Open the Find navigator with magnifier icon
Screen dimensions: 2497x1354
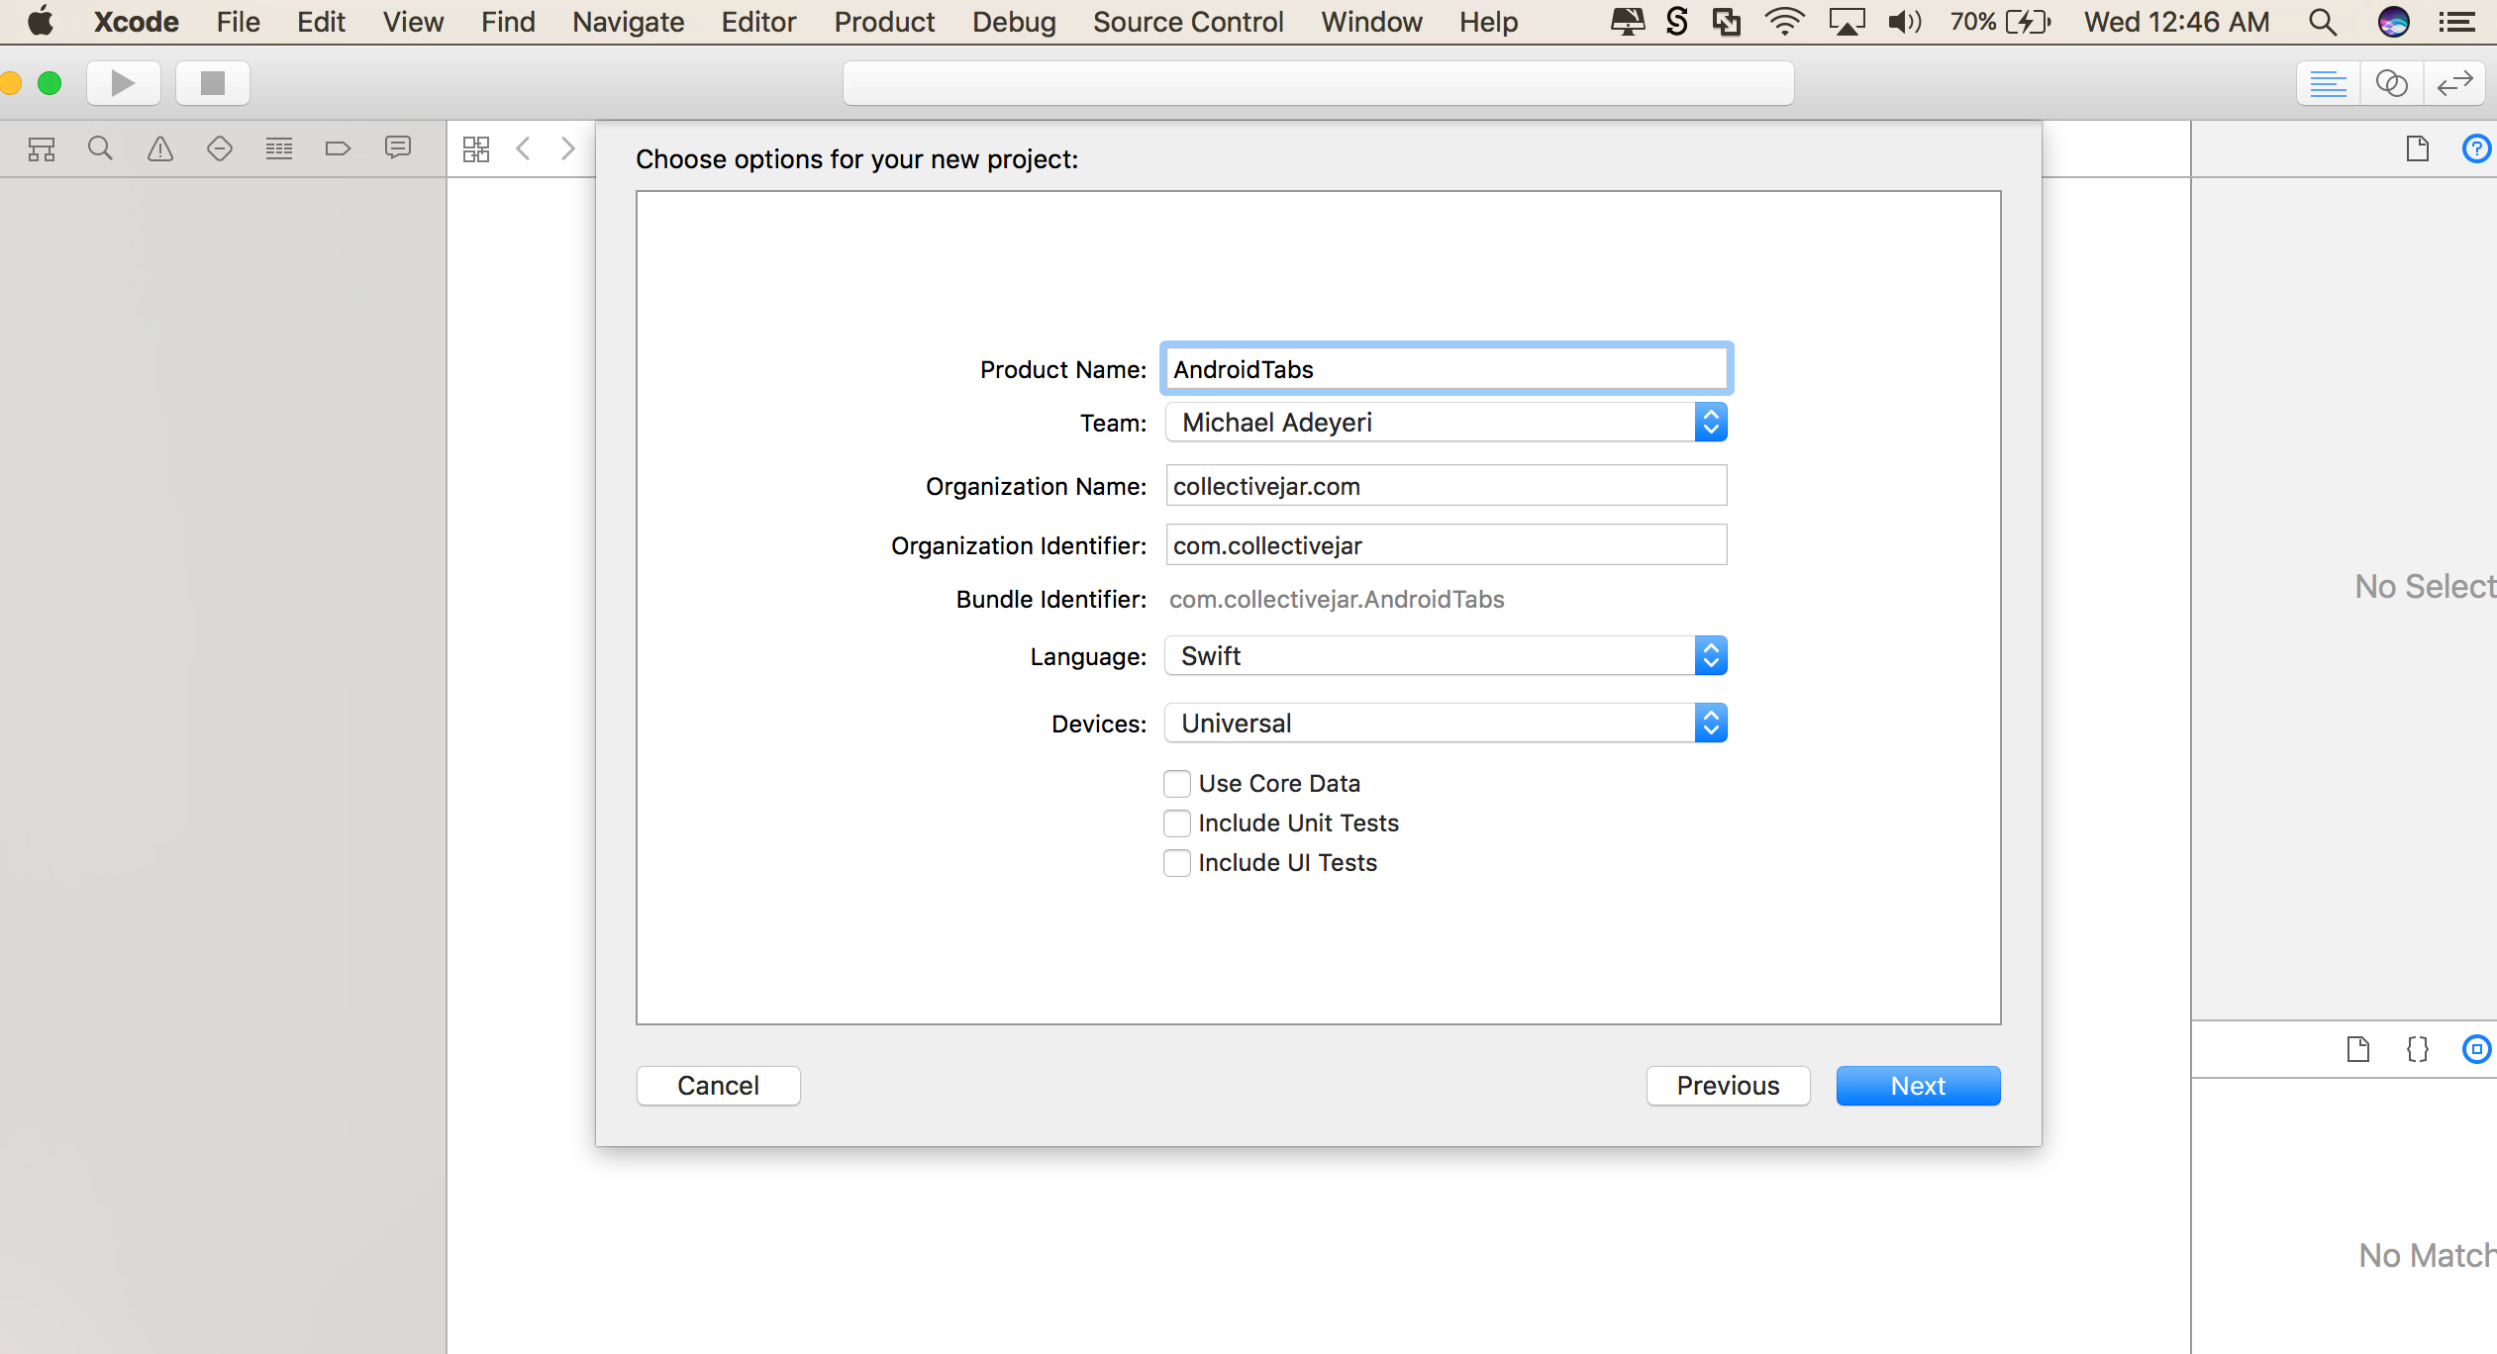100,148
